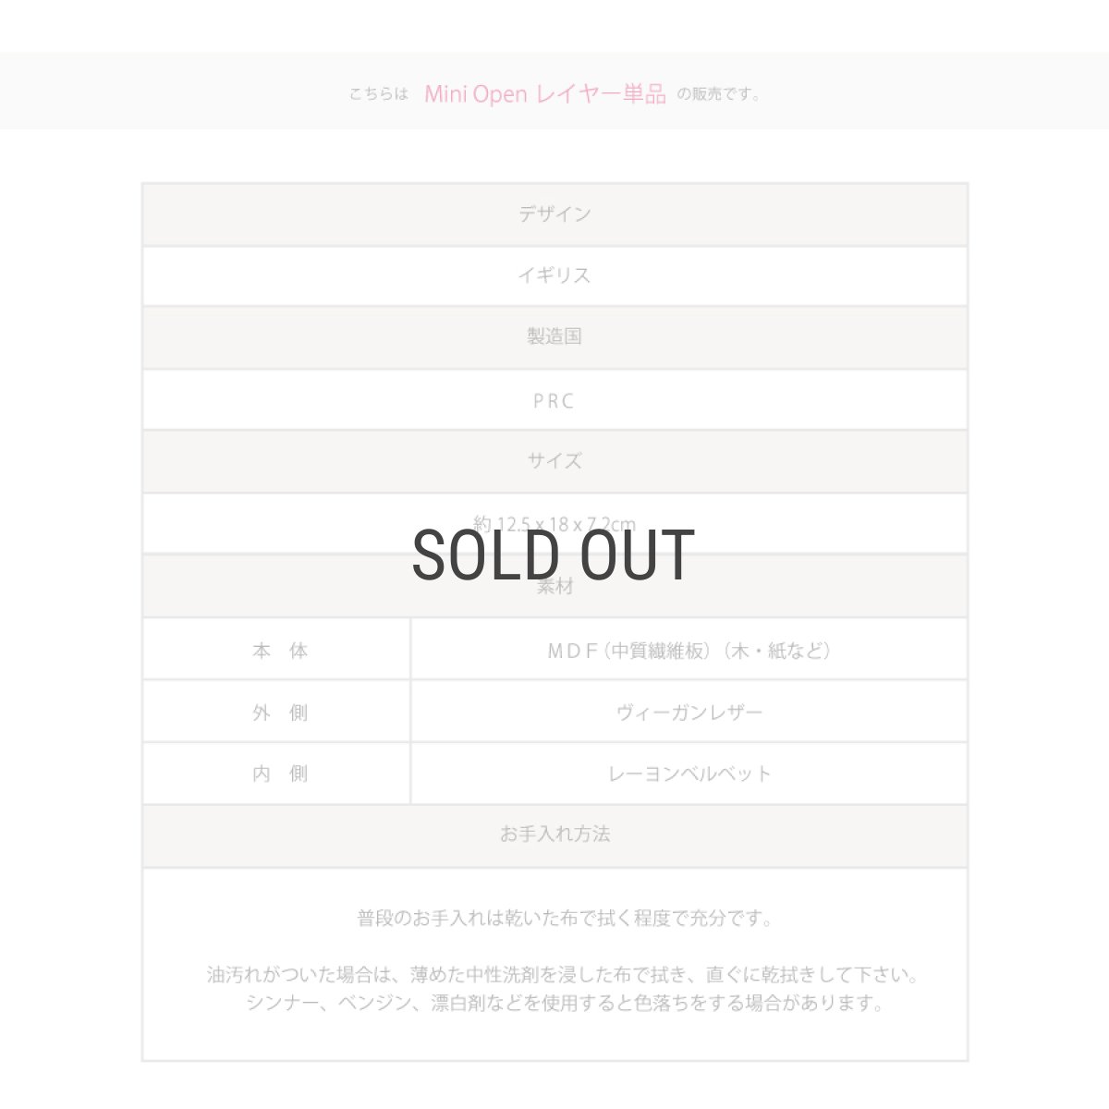This screenshot has height=1109, width=1109.
Task: Click the 'こちらは' text in the banner
Action: 378,94
